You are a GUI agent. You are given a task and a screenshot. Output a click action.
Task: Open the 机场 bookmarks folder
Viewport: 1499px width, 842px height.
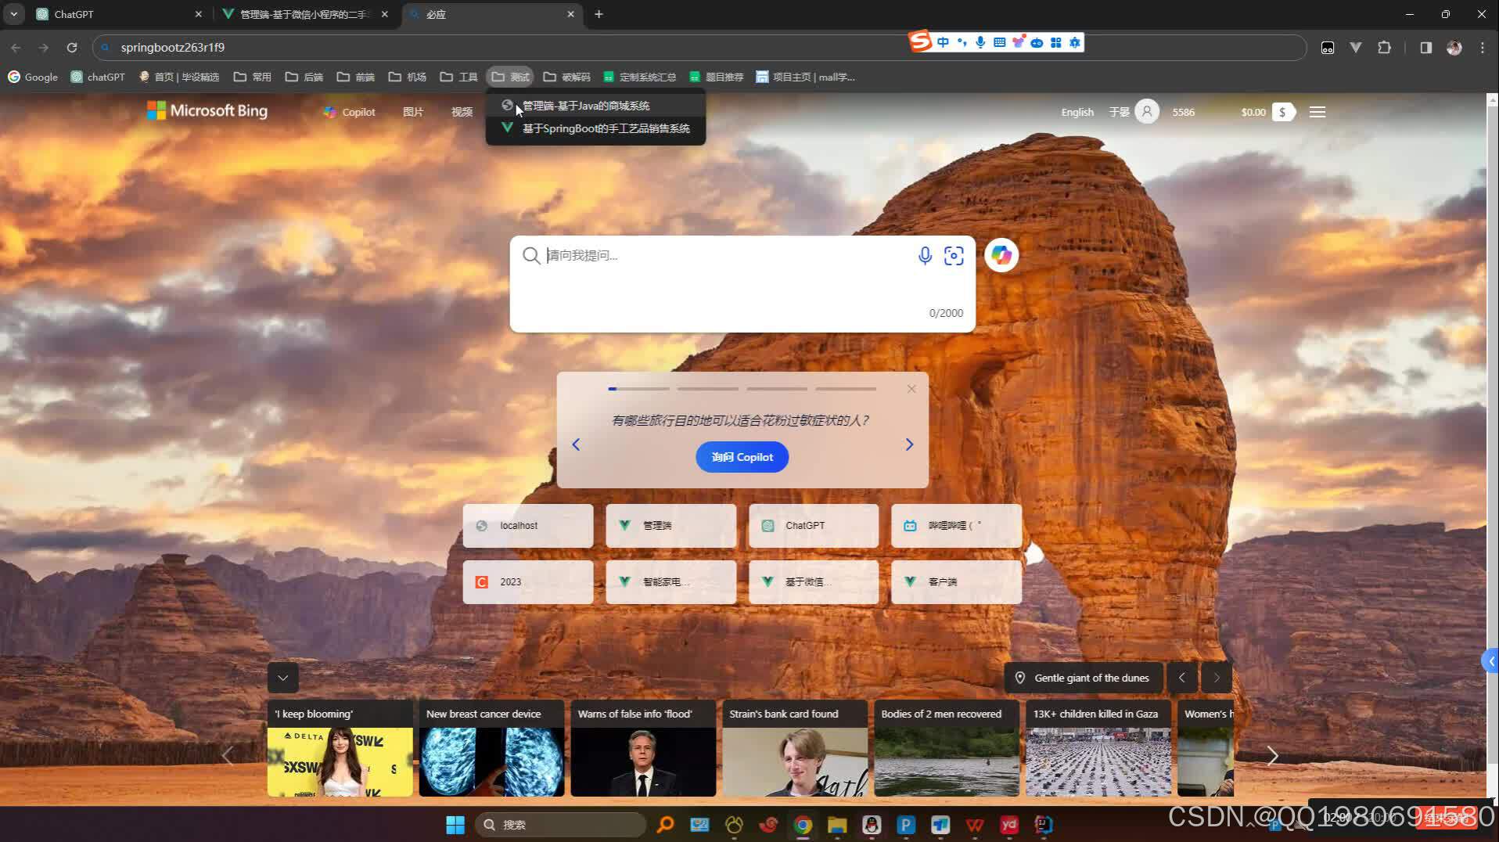408,77
